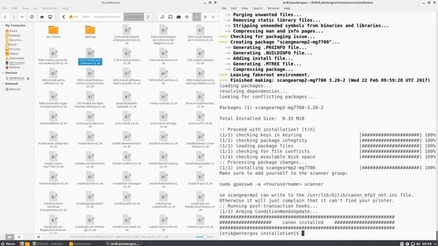This screenshot has width=438, height=246.
Task: Hide the sidebar using status bar button
Action: 38,237
